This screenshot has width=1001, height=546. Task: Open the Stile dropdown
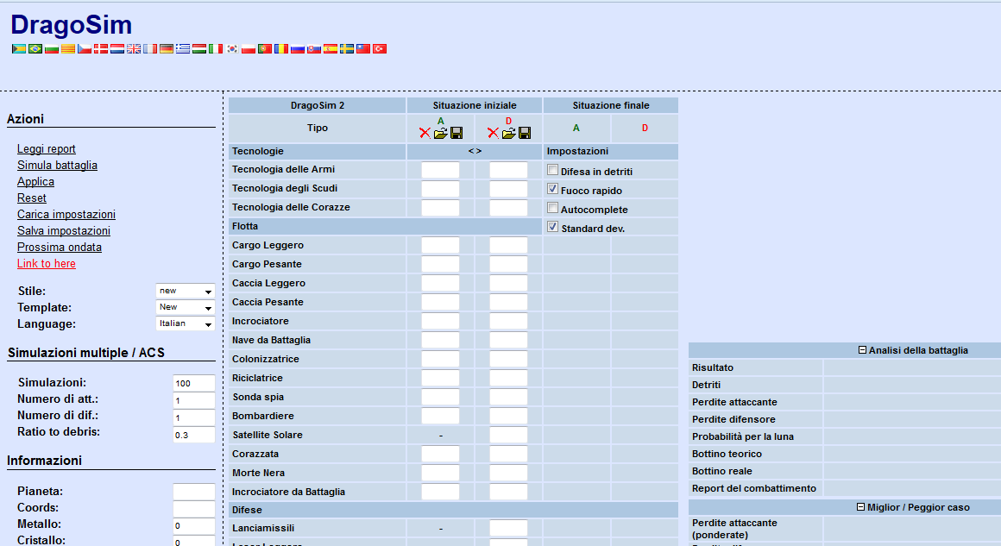coord(185,292)
